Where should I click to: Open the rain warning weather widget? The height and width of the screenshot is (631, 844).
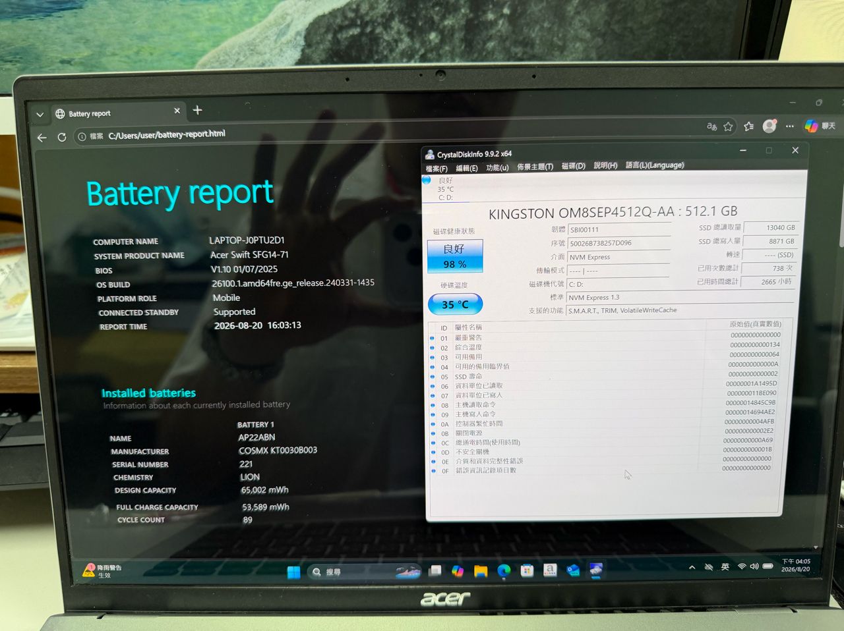(102, 571)
